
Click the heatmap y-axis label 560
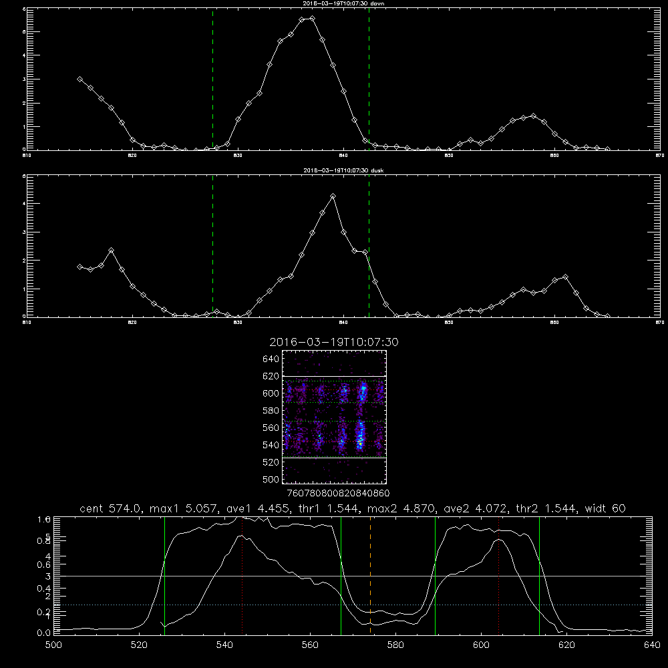coord(271,428)
